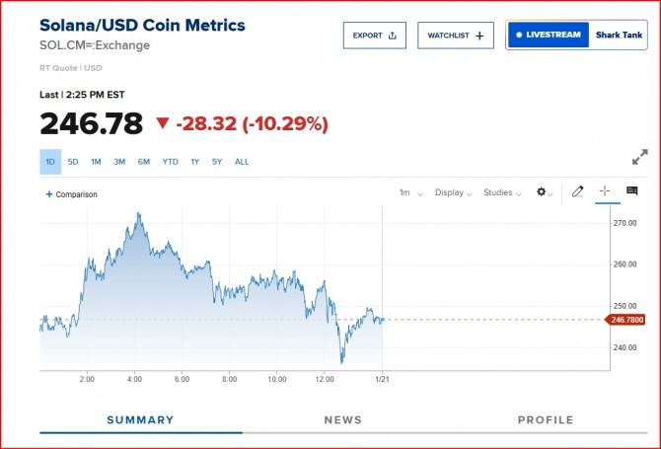Open the 1m interval dropdown

407,192
